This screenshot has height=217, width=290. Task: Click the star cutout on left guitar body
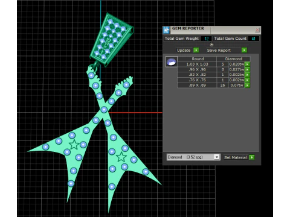point(74,145)
